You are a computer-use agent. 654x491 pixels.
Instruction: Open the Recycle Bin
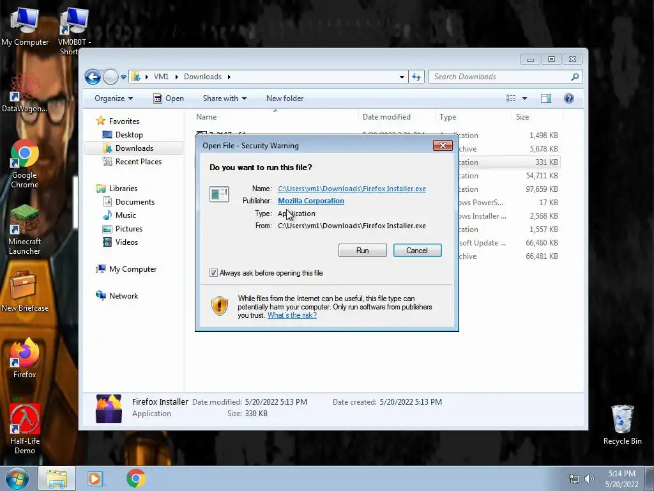coord(622,425)
